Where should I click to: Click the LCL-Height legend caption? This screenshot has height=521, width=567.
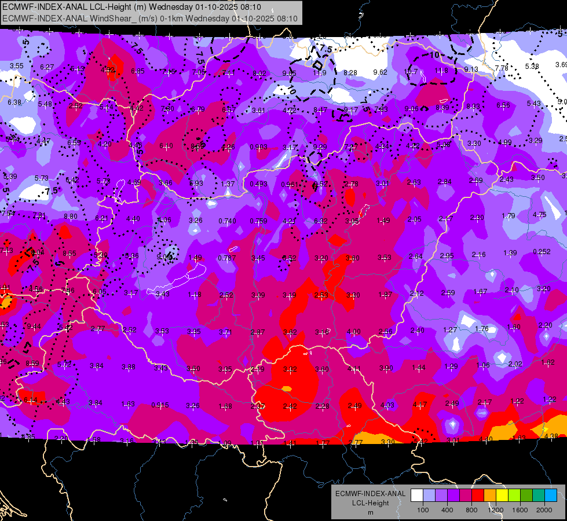click(x=370, y=503)
